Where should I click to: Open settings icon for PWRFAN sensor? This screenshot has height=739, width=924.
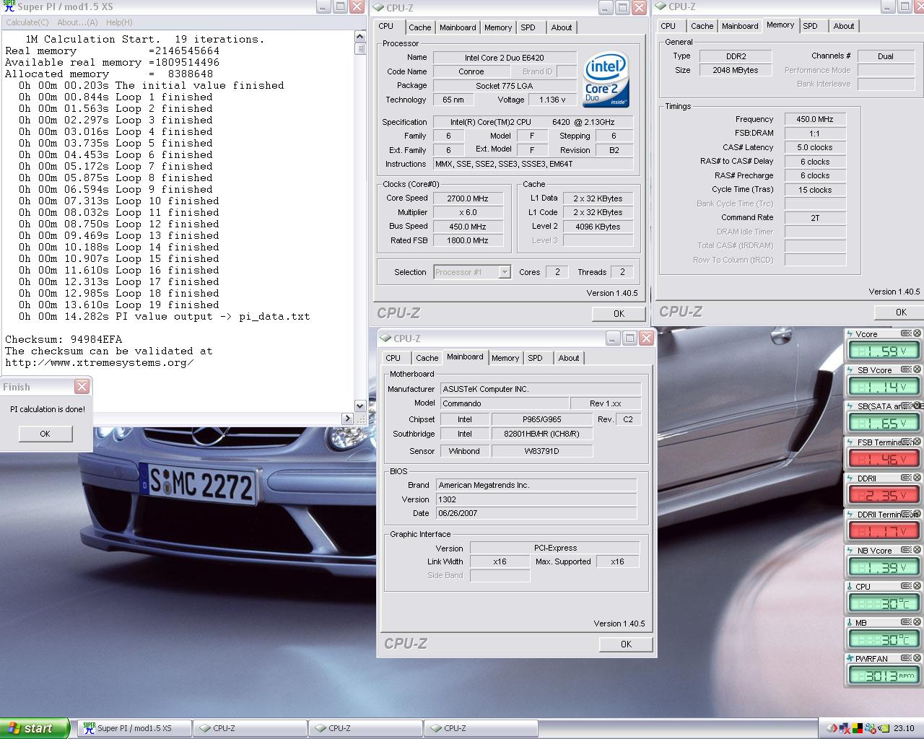point(905,659)
